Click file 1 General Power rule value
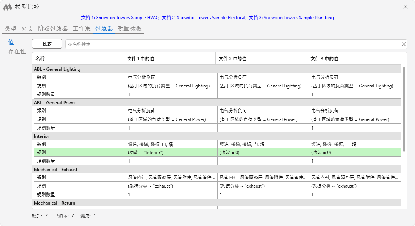Image resolution: width=415 pixels, height=226 pixels. click(x=167, y=119)
